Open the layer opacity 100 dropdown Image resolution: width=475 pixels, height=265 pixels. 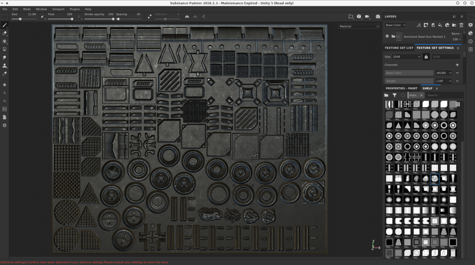click(457, 39)
